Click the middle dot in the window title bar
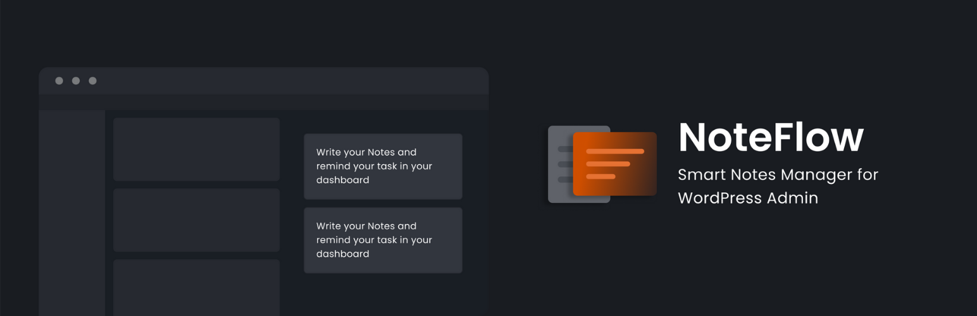This screenshot has width=977, height=316. click(x=76, y=81)
